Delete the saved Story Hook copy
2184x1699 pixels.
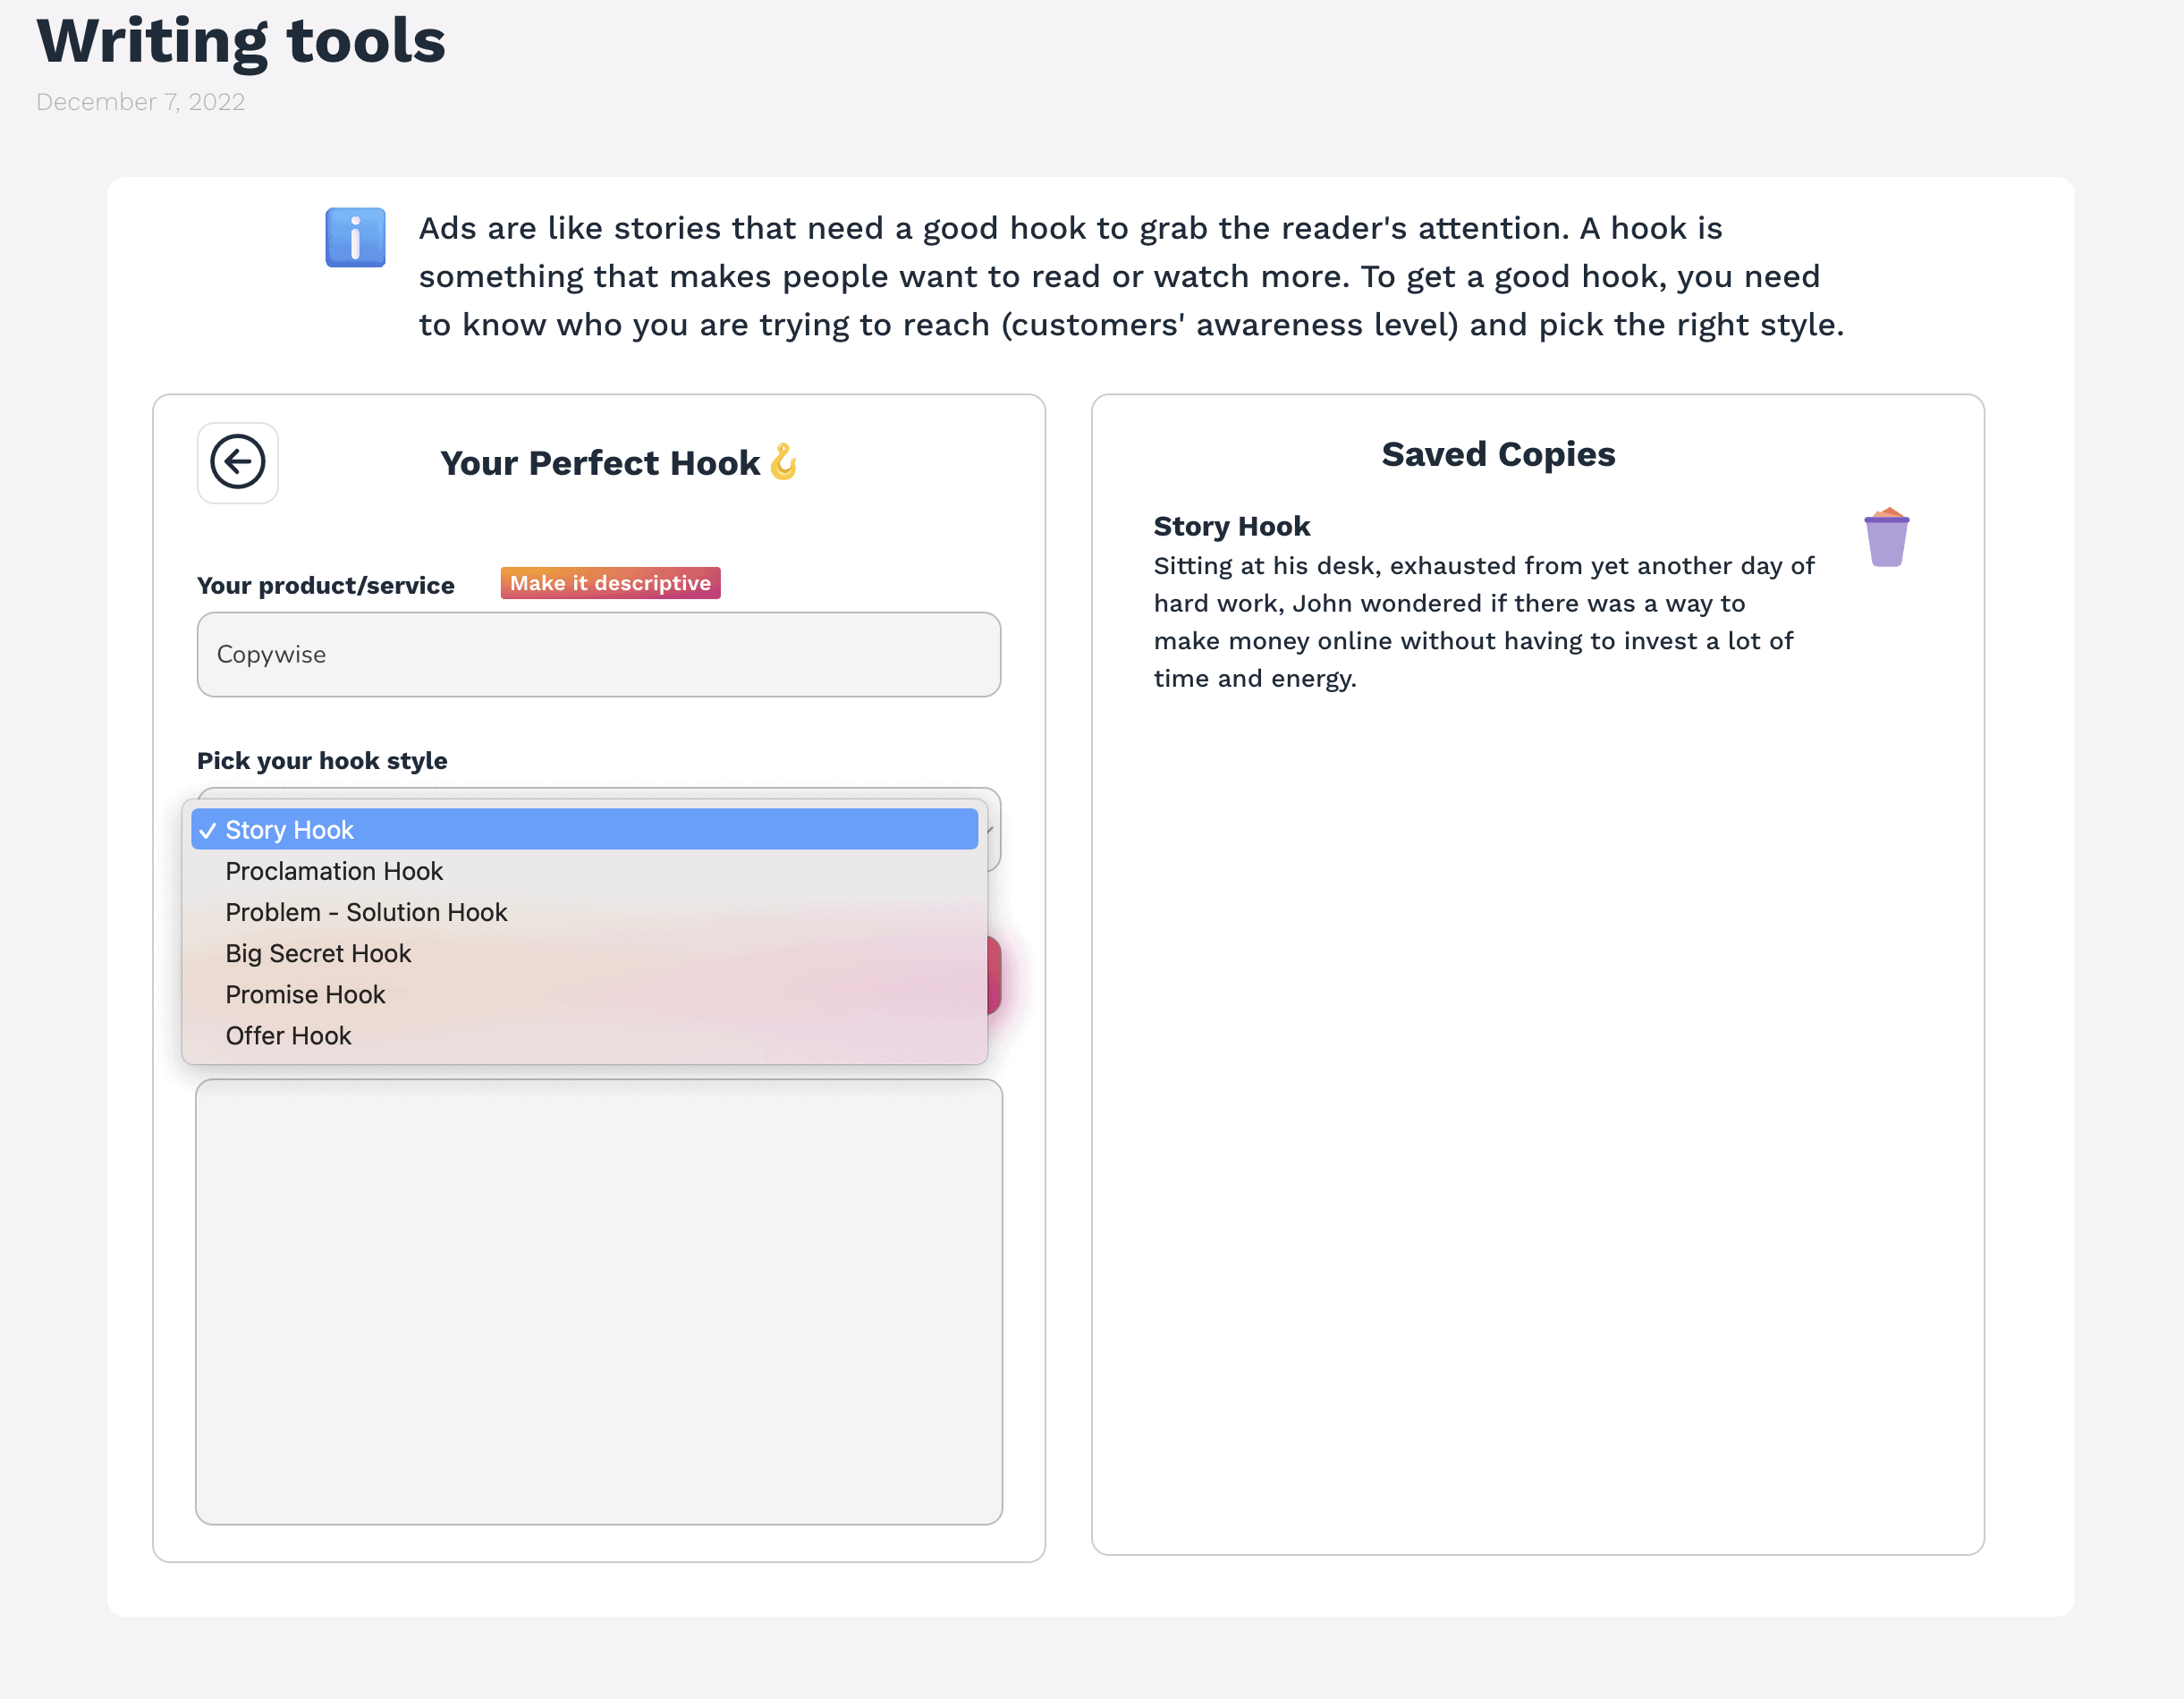click(1886, 537)
